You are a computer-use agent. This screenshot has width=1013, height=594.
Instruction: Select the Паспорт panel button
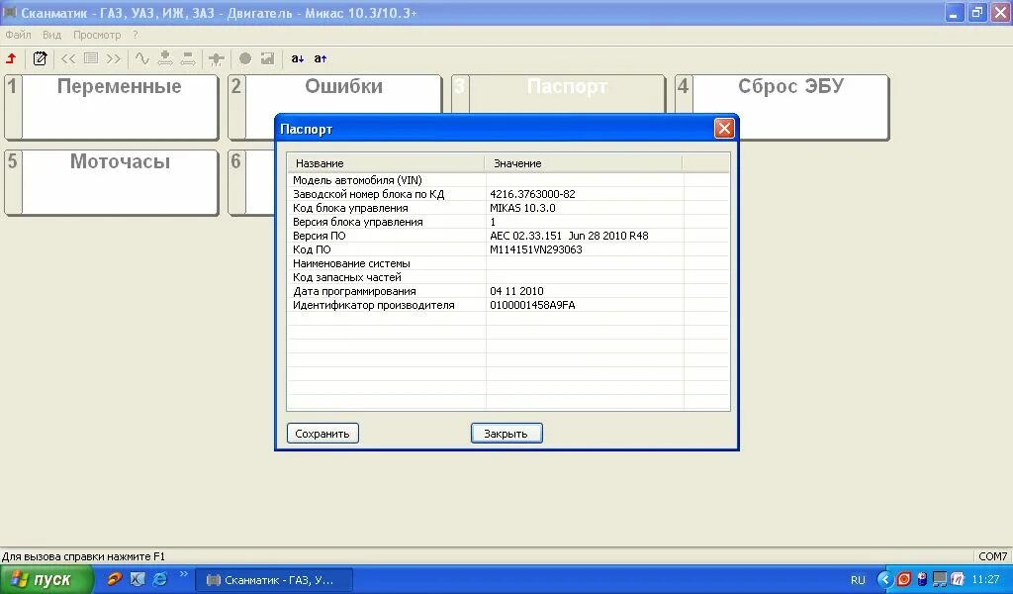click(x=559, y=94)
